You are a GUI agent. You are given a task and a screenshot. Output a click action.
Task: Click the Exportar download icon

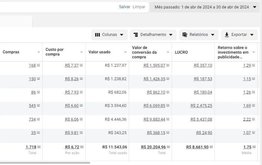[227, 35]
